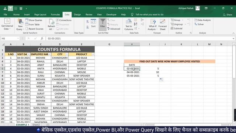Open New Query icon
Viewport: 236px width, 133px height.
pyautogui.click(x=20, y=24)
